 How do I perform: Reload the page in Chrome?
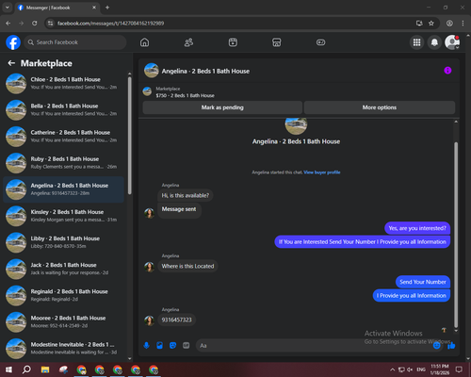tap(35, 23)
